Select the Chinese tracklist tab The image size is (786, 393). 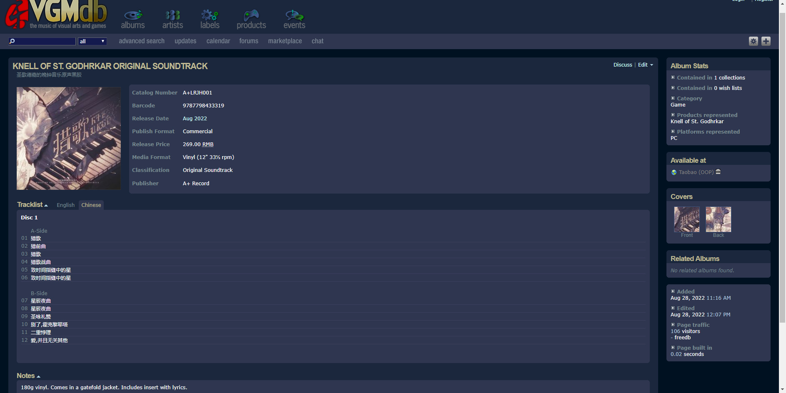(x=91, y=205)
